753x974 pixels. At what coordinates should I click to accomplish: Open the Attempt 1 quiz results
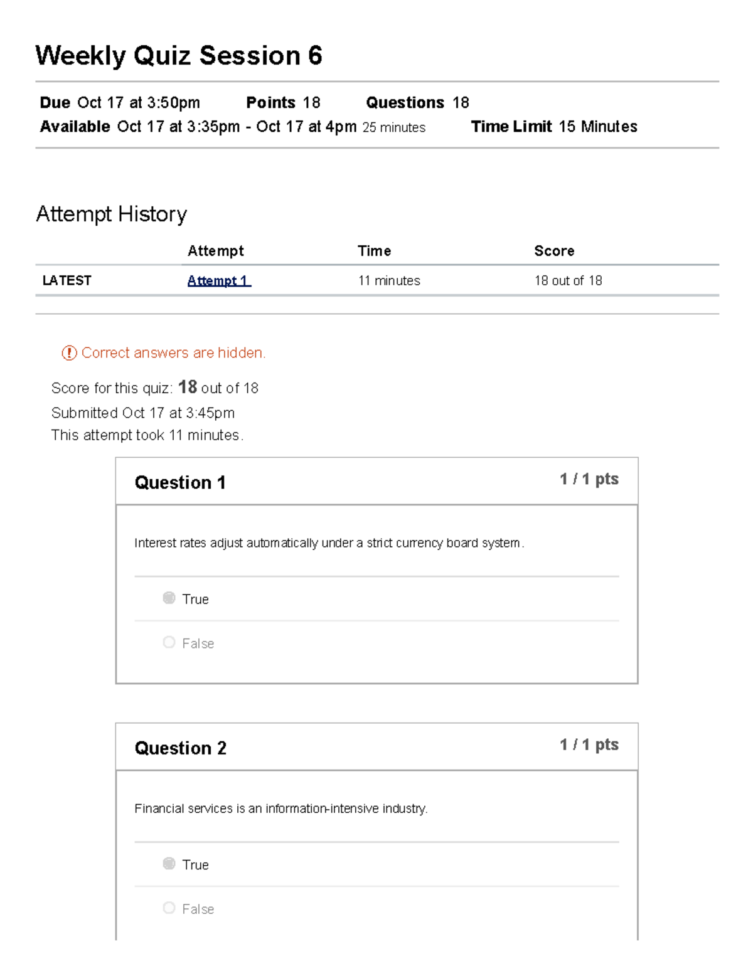point(218,280)
